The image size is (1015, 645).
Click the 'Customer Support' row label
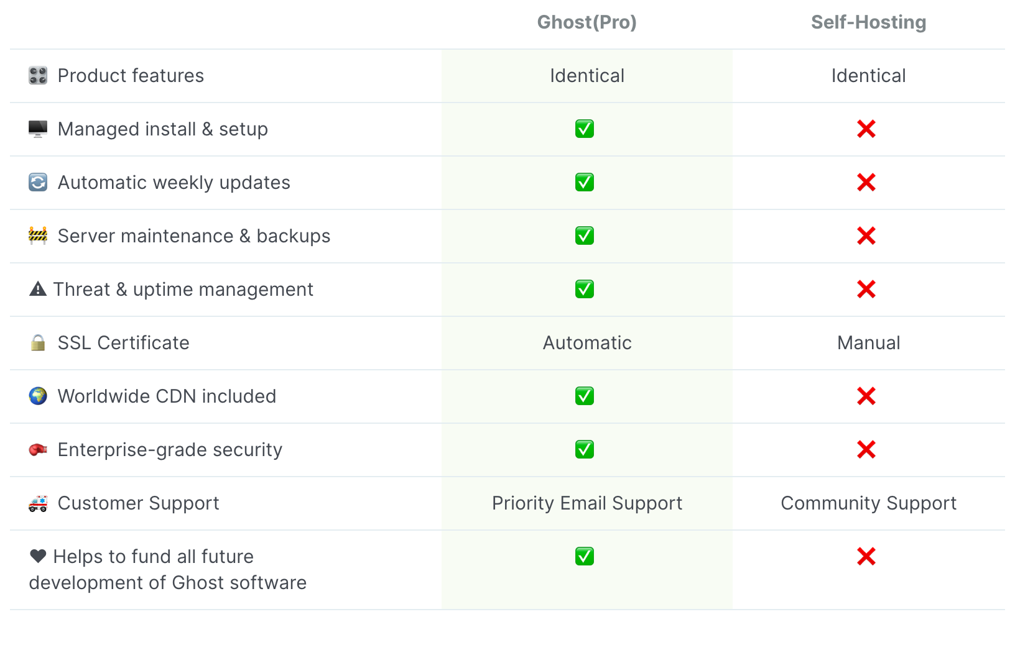coord(139,503)
